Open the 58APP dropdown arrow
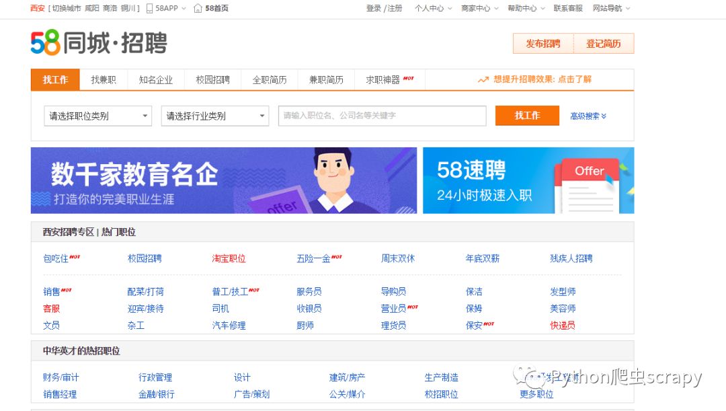 pyautogui.click(x=184, y=8)
